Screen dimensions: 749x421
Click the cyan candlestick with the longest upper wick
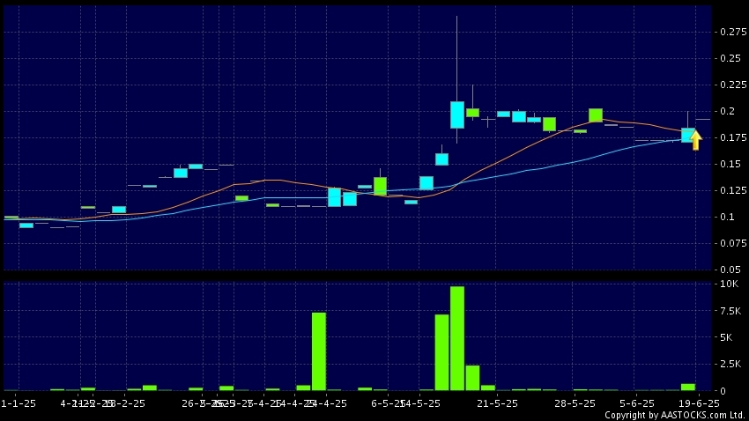coord(457,114)
